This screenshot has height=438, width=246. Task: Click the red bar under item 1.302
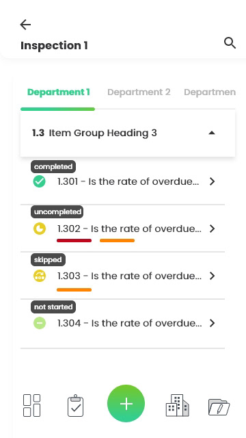(74, 240)
